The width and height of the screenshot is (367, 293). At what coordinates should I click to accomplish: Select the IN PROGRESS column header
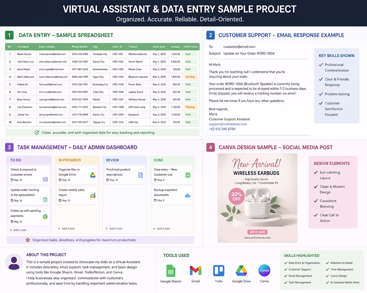pos(77,160)
